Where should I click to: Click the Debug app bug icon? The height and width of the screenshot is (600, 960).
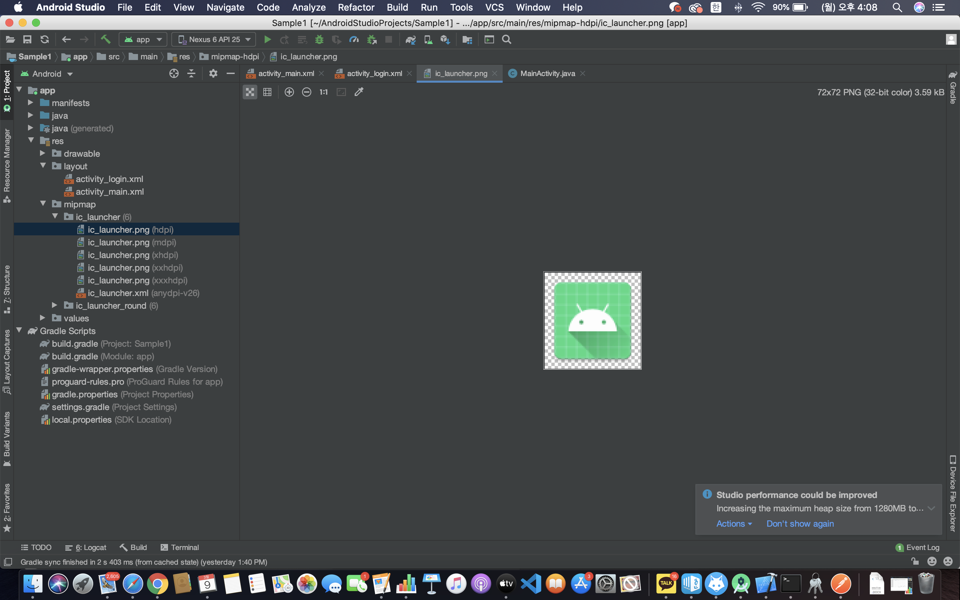pos(319,39)
